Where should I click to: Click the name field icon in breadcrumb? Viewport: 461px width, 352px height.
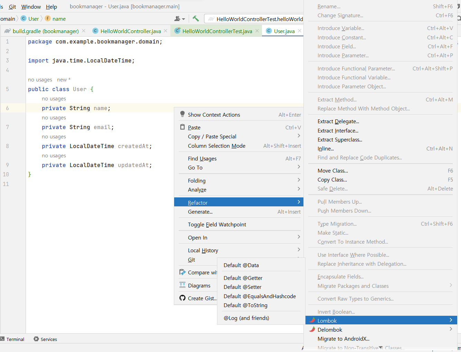click(x=48, y=18)
